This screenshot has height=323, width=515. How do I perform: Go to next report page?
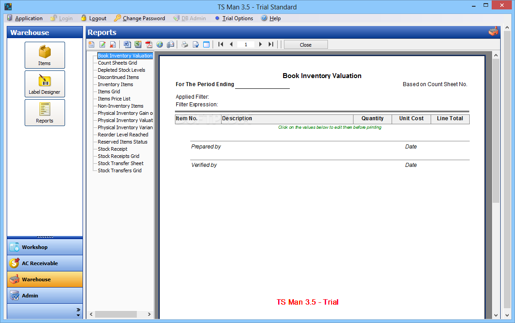pos(261,44)
